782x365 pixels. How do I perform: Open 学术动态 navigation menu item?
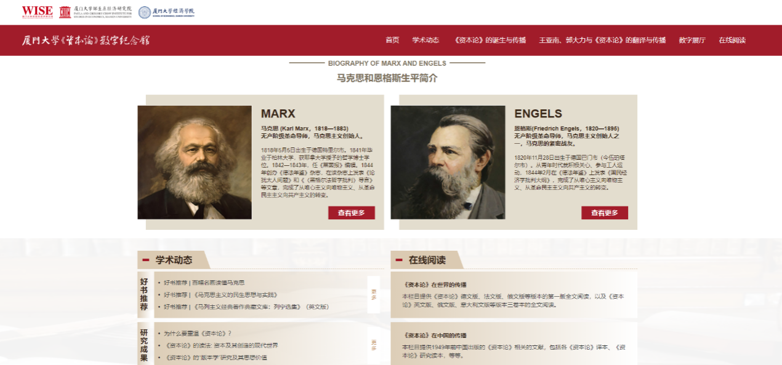425,40
